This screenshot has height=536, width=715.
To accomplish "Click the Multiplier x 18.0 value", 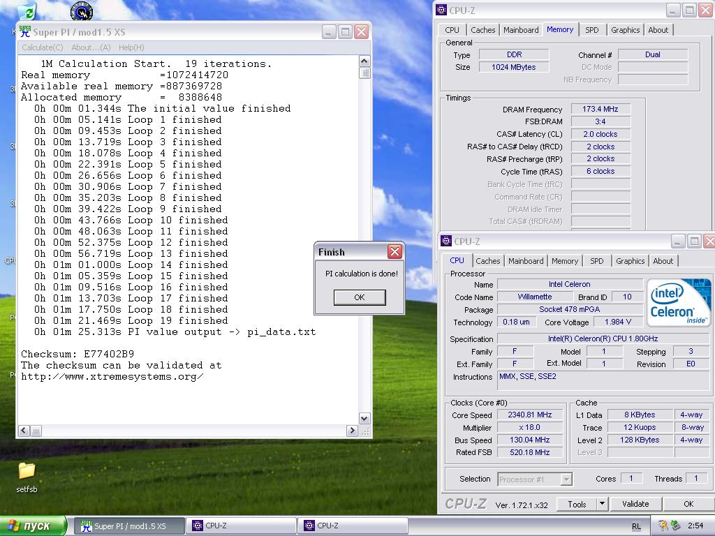I will (529, 428).
